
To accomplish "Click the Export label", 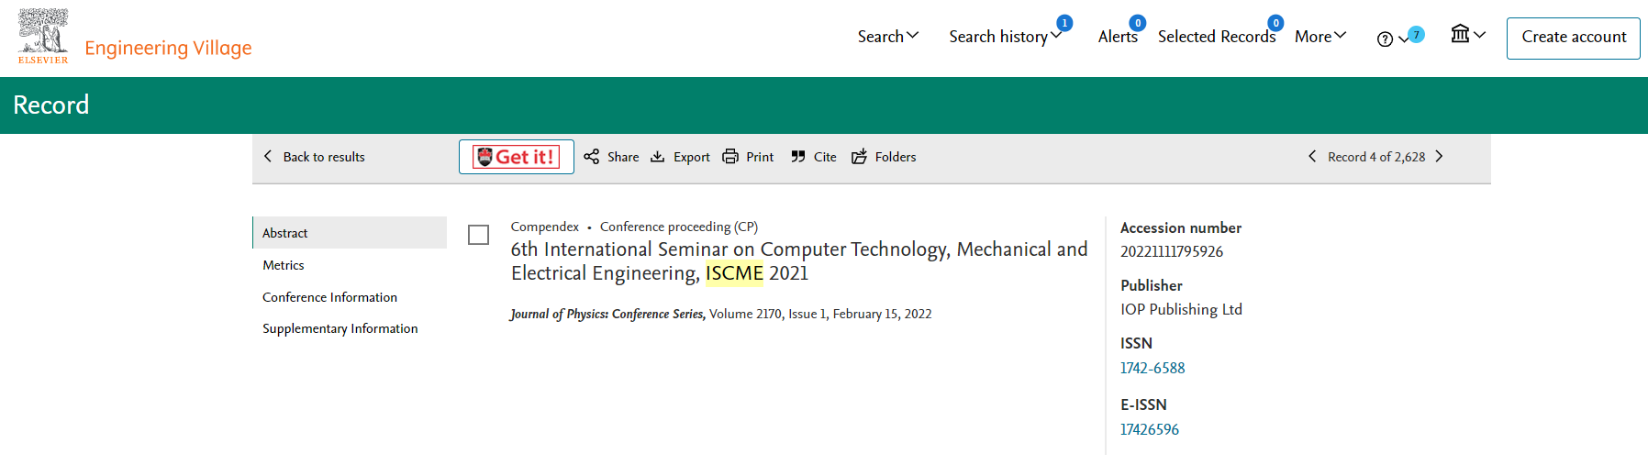I will [692, 157].
